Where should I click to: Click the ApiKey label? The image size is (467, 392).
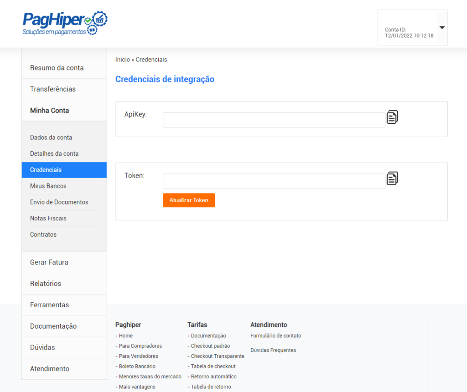click(x=135, y=114)
